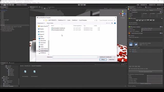This screenshot has height=92, width=164.
Task: Open the Window menu
Action: [34, 3]
